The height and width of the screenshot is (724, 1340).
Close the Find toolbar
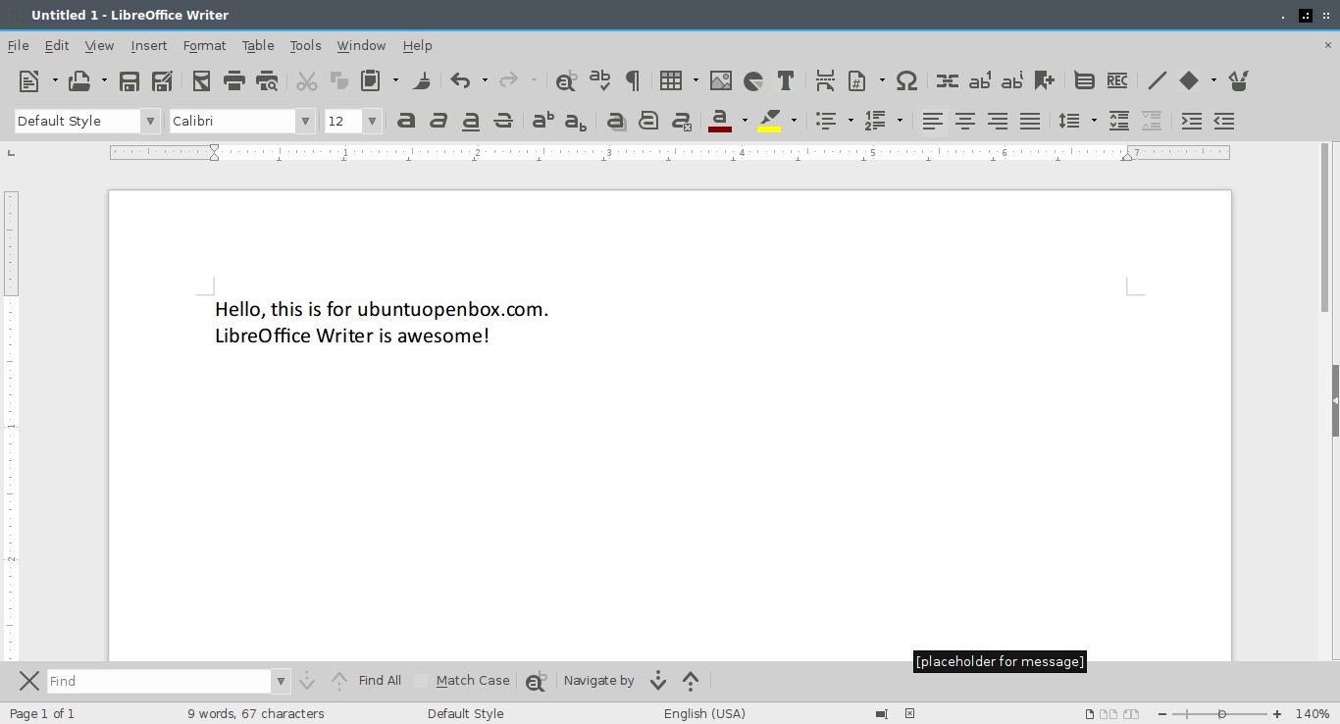tap(29, 681)
